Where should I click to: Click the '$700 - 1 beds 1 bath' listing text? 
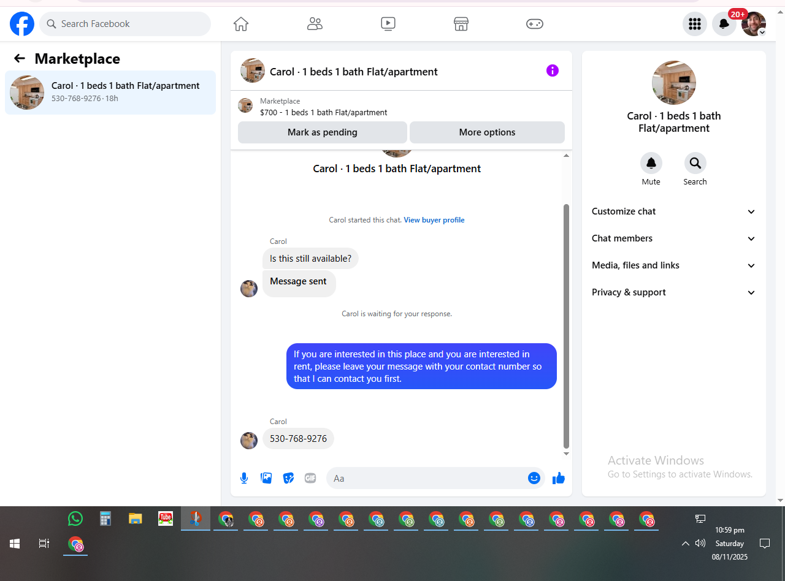point(324,112)
